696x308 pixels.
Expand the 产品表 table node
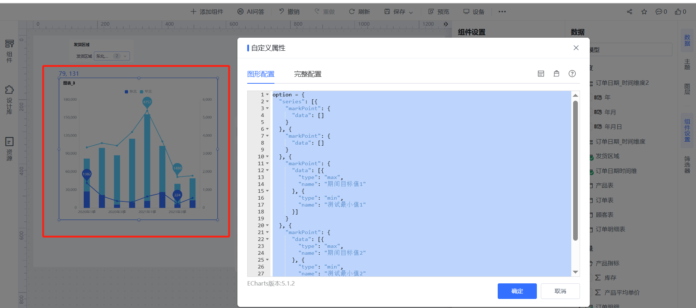tap(604, 186)
